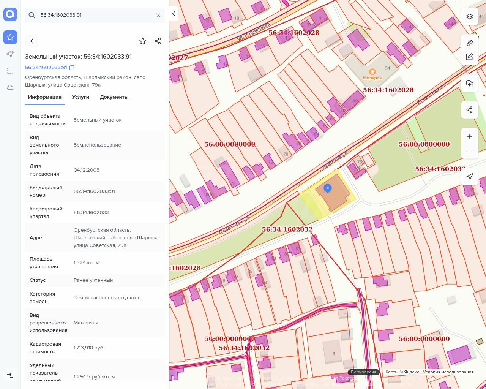486x389 pixels.
Task: Open the login/exit icon at bottom-left
Action: [10, 375]
